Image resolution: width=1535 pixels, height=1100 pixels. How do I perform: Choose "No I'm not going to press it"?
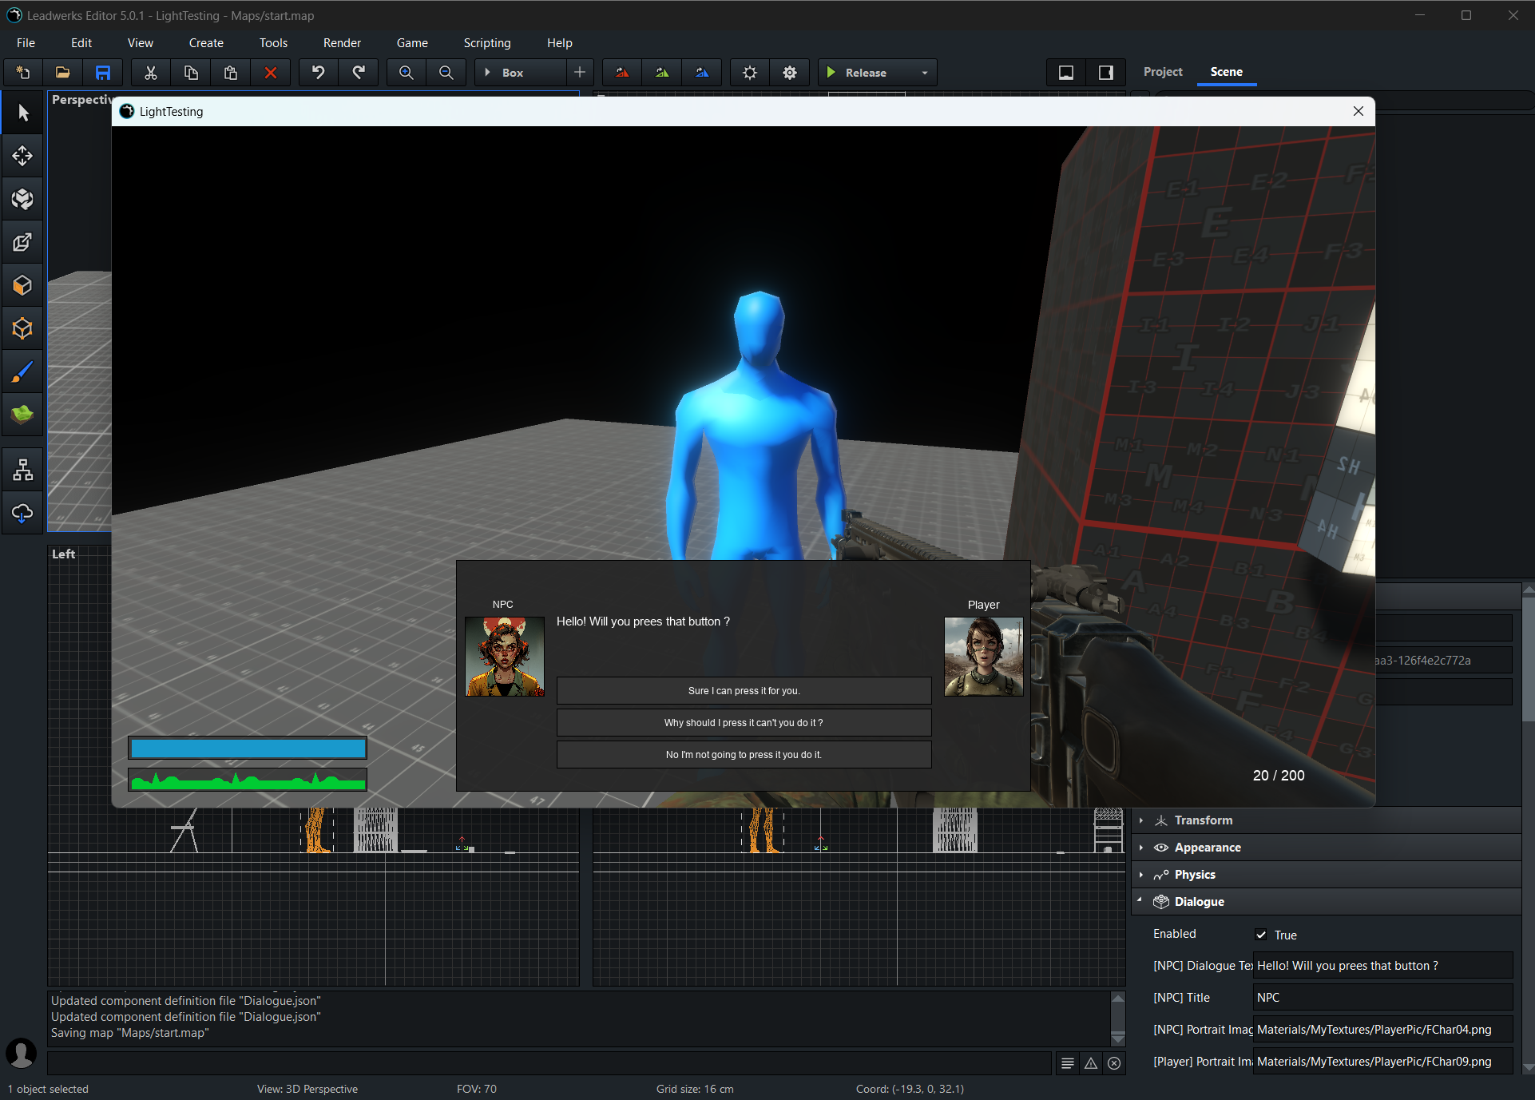coord(744,755)
